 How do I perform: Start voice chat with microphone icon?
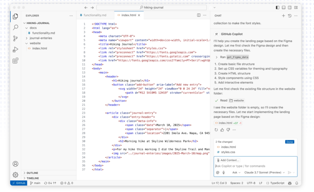[x=224, y=172]
